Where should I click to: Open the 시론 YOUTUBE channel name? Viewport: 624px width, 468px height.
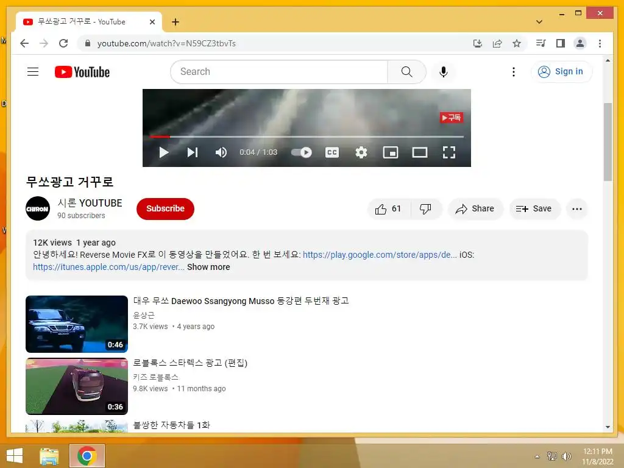(x=90, y=203)
